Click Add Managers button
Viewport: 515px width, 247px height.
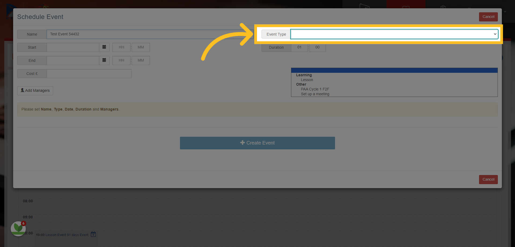click(35, 90)
